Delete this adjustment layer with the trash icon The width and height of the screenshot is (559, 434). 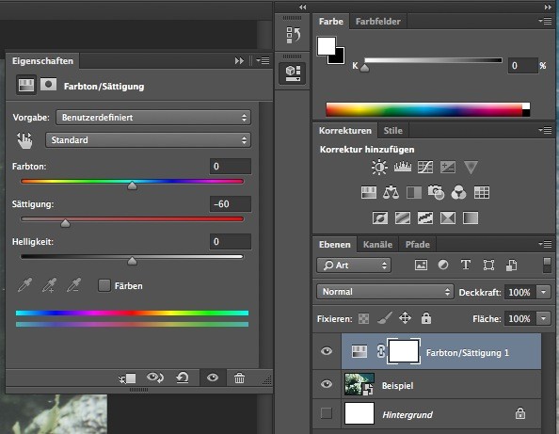click(239, 378)
